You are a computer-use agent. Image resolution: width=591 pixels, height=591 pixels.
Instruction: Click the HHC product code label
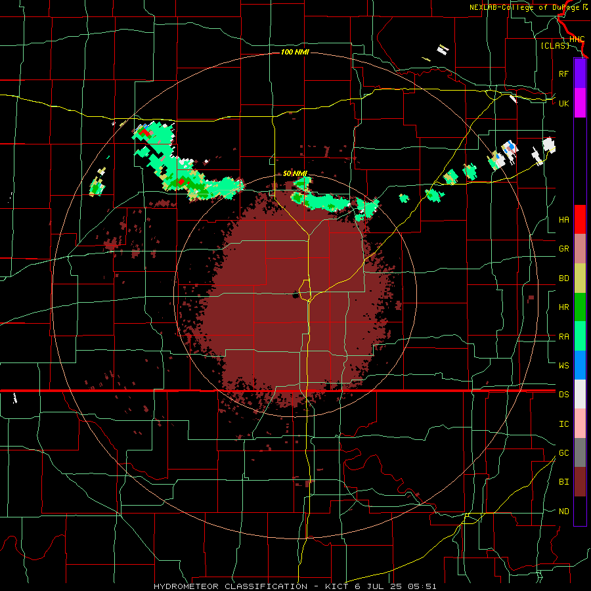click(577, 39)
